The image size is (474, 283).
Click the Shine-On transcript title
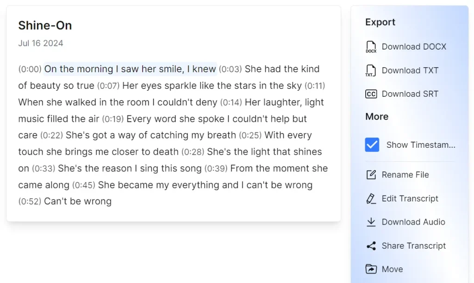pyautogui.click(x=45, y=25)
